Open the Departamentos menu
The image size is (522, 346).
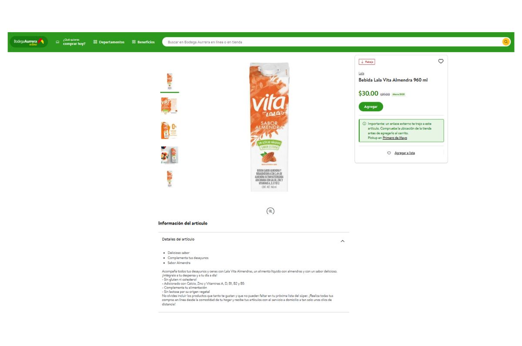coord(109,42)
